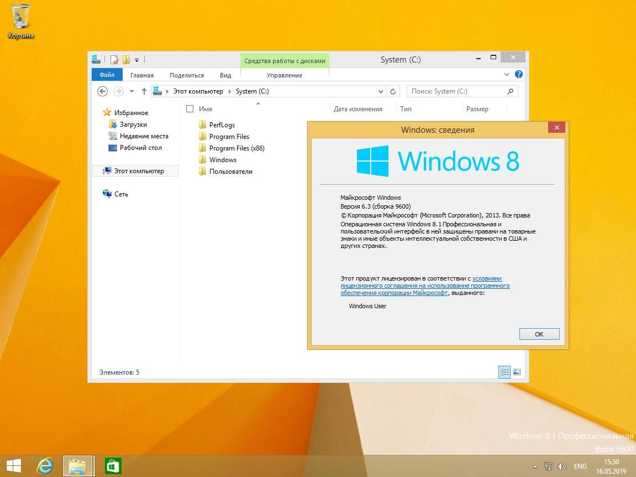Switch to large icons view in status bar
This screenshot has width=636, height=477.
coord(517,372)
